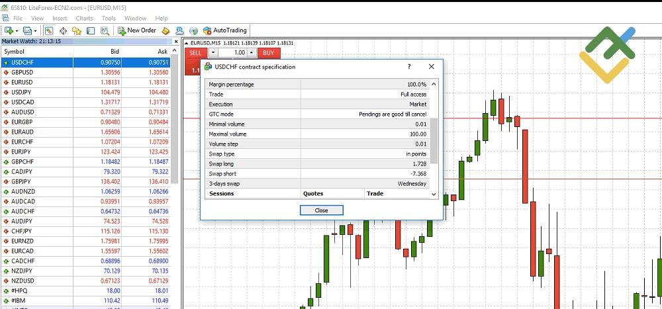Click the 3-days swap row
662x309 pixels.
(x=318, y=184)
